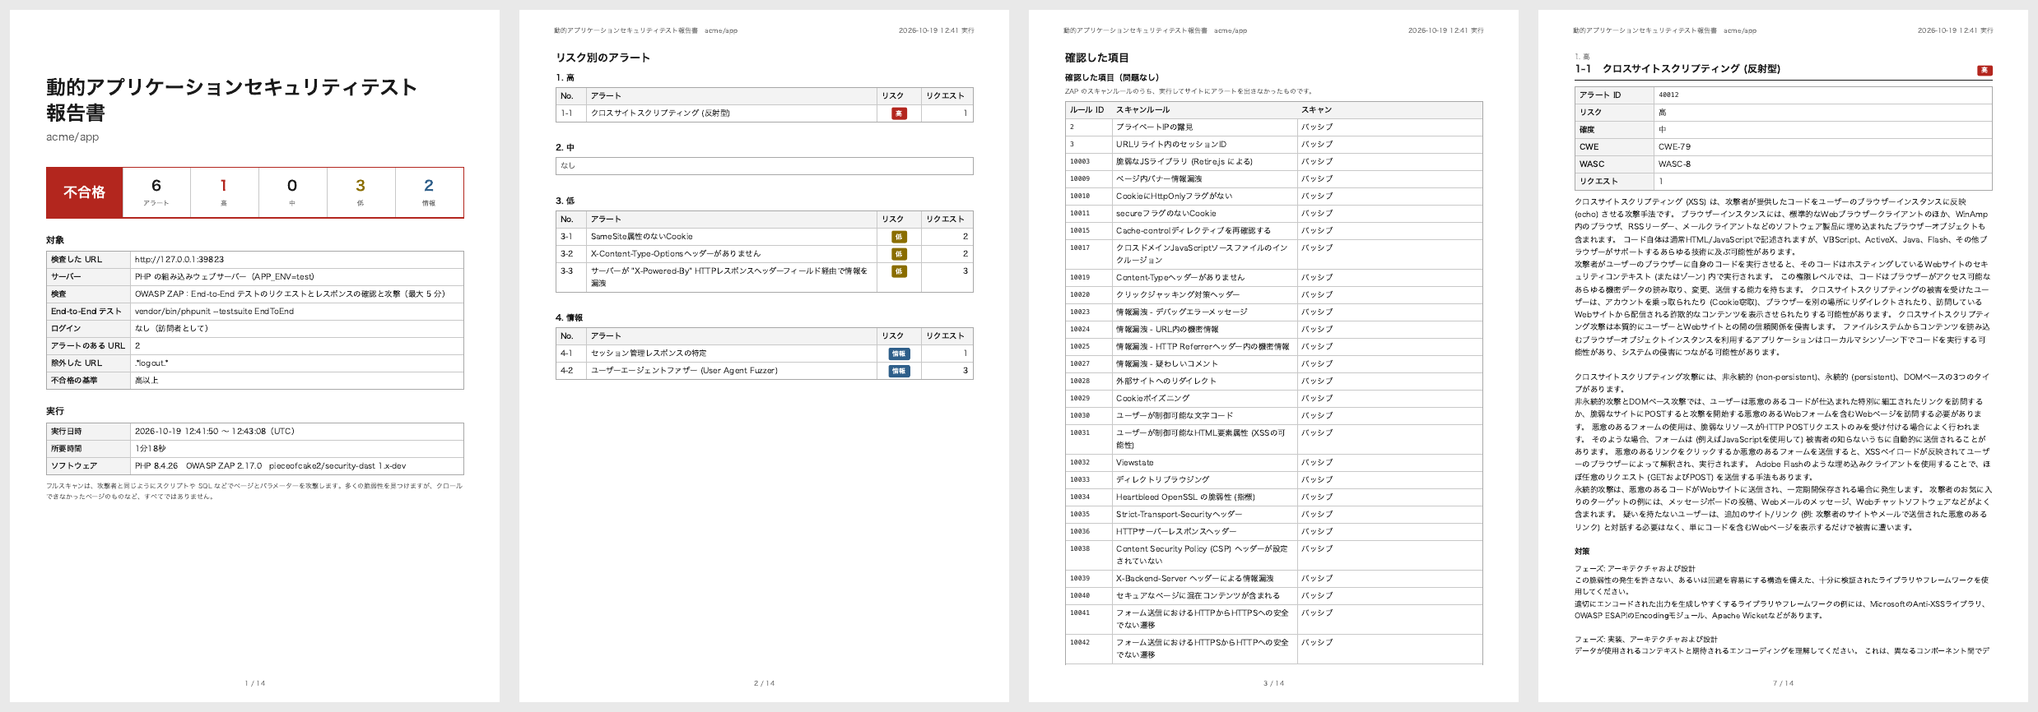Click the 対策 heading on the alert detail page
This screenshot has height=712, width=2038.
coord(1582,552)
